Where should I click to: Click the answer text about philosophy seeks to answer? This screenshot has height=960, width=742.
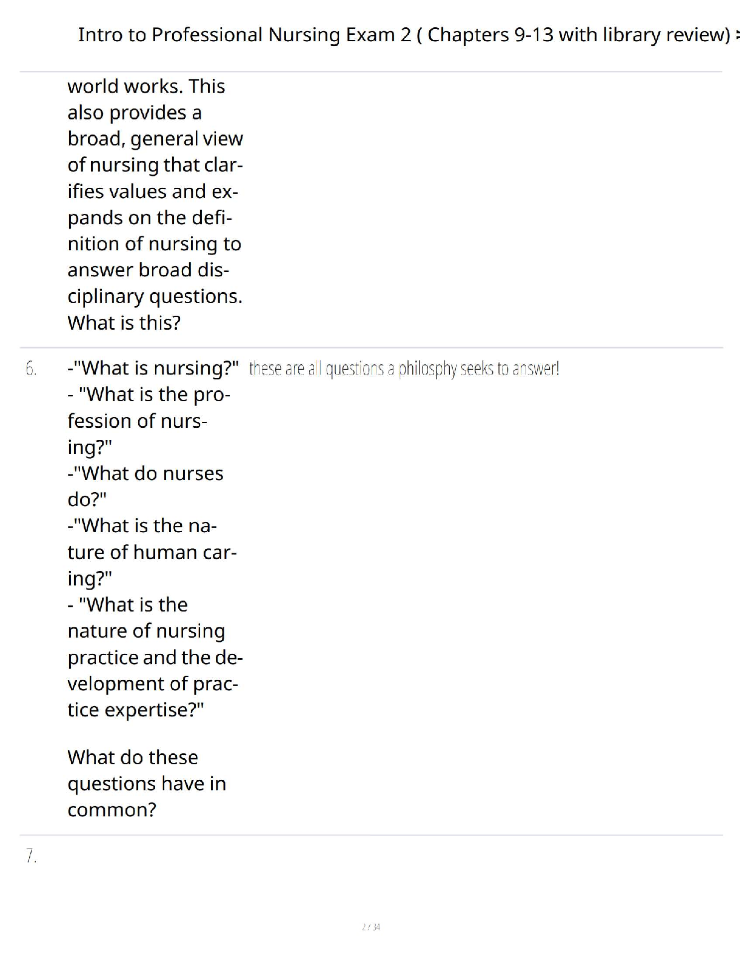(404, 368)
